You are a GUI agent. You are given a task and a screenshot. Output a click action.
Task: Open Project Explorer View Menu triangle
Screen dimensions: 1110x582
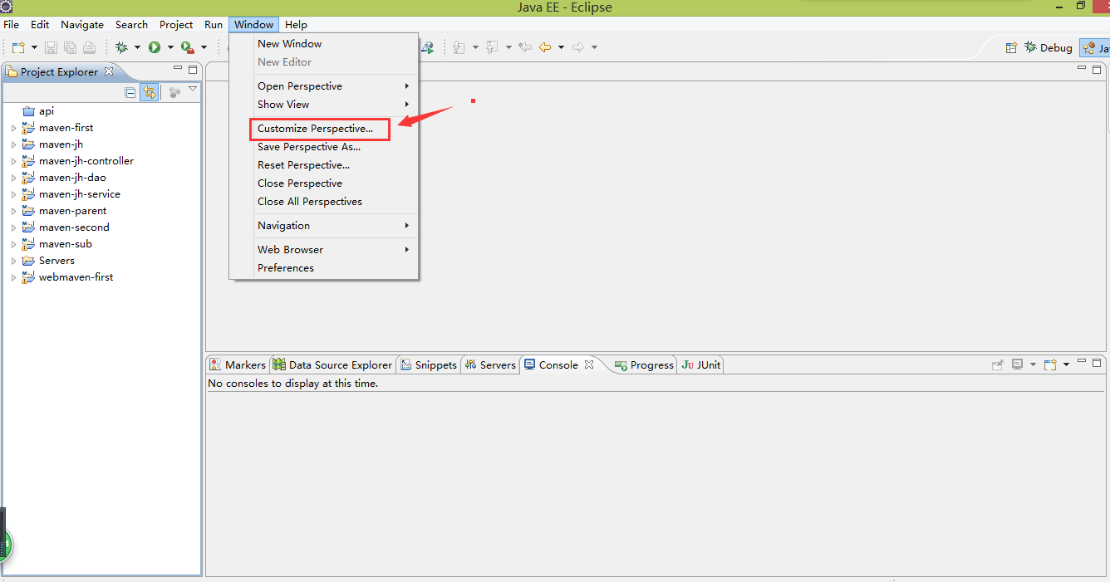[193, 89]
